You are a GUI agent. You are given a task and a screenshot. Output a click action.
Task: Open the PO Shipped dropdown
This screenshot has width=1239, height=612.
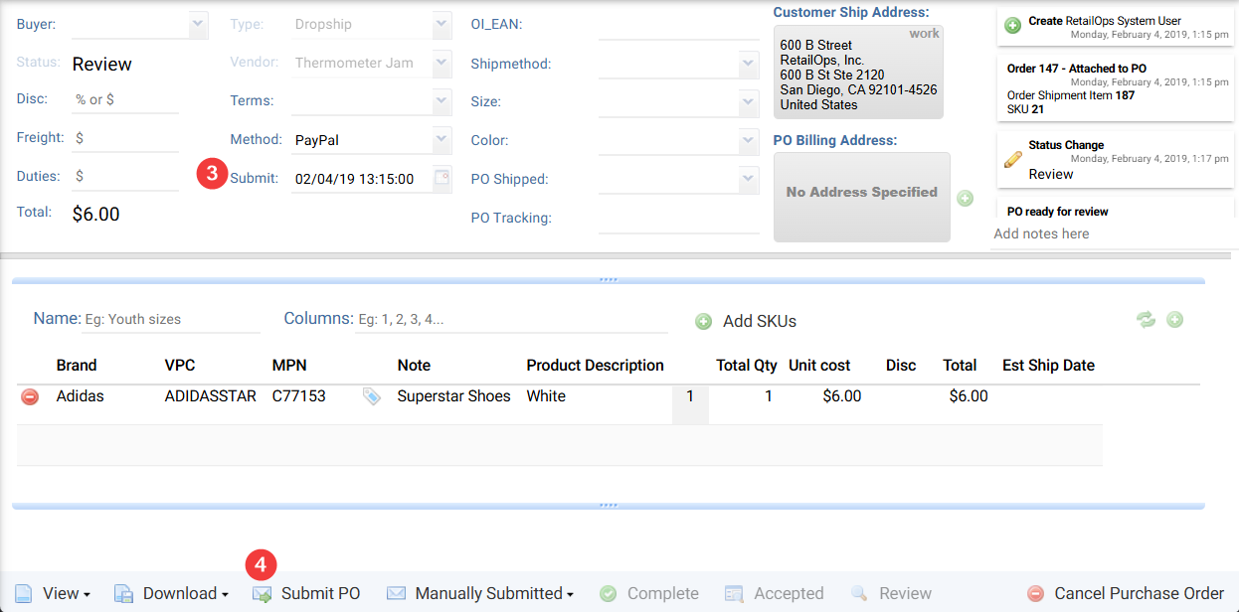coord(749,179)
